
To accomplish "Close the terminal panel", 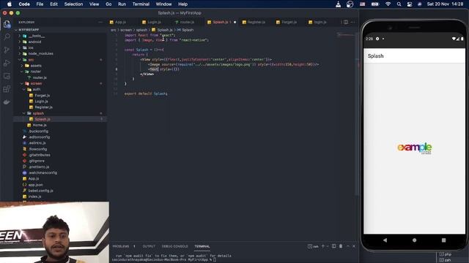I will tap(354, 246).
